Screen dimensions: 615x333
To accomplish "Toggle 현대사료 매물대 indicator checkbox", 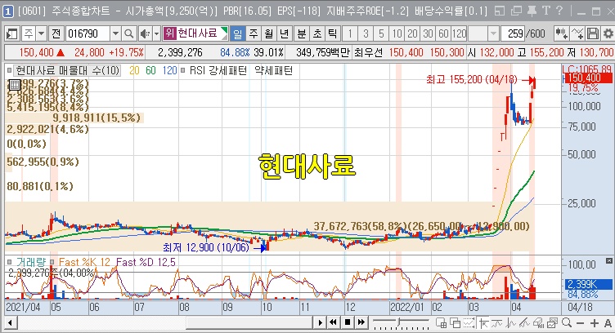I will (10, 71).
